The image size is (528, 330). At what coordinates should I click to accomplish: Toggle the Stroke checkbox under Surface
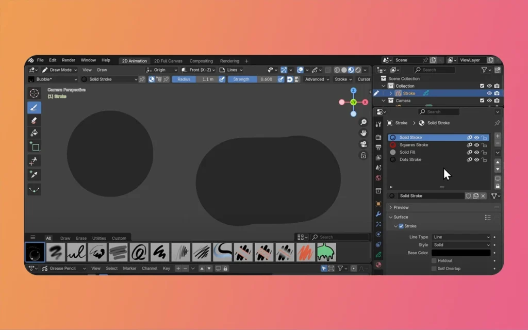coord(401,226)
